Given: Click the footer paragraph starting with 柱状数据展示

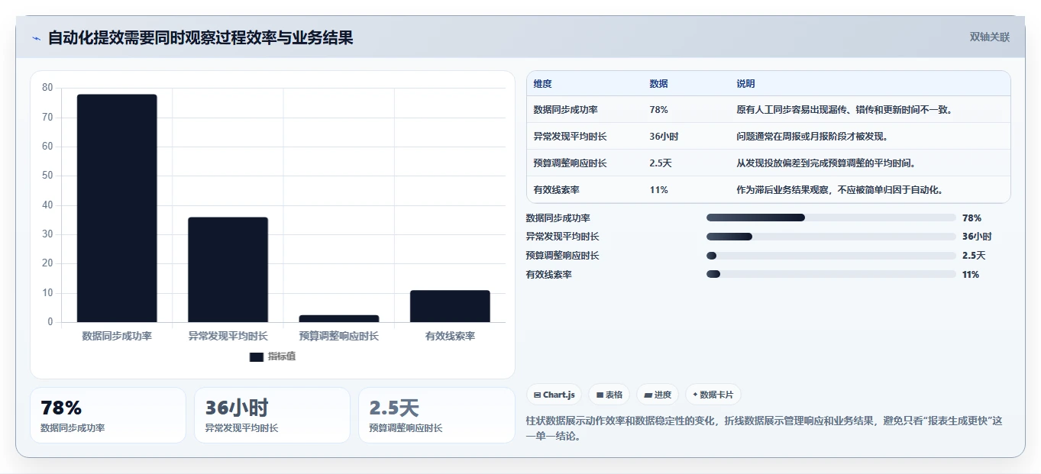Looking at the screenshot, I should [765, 428].
